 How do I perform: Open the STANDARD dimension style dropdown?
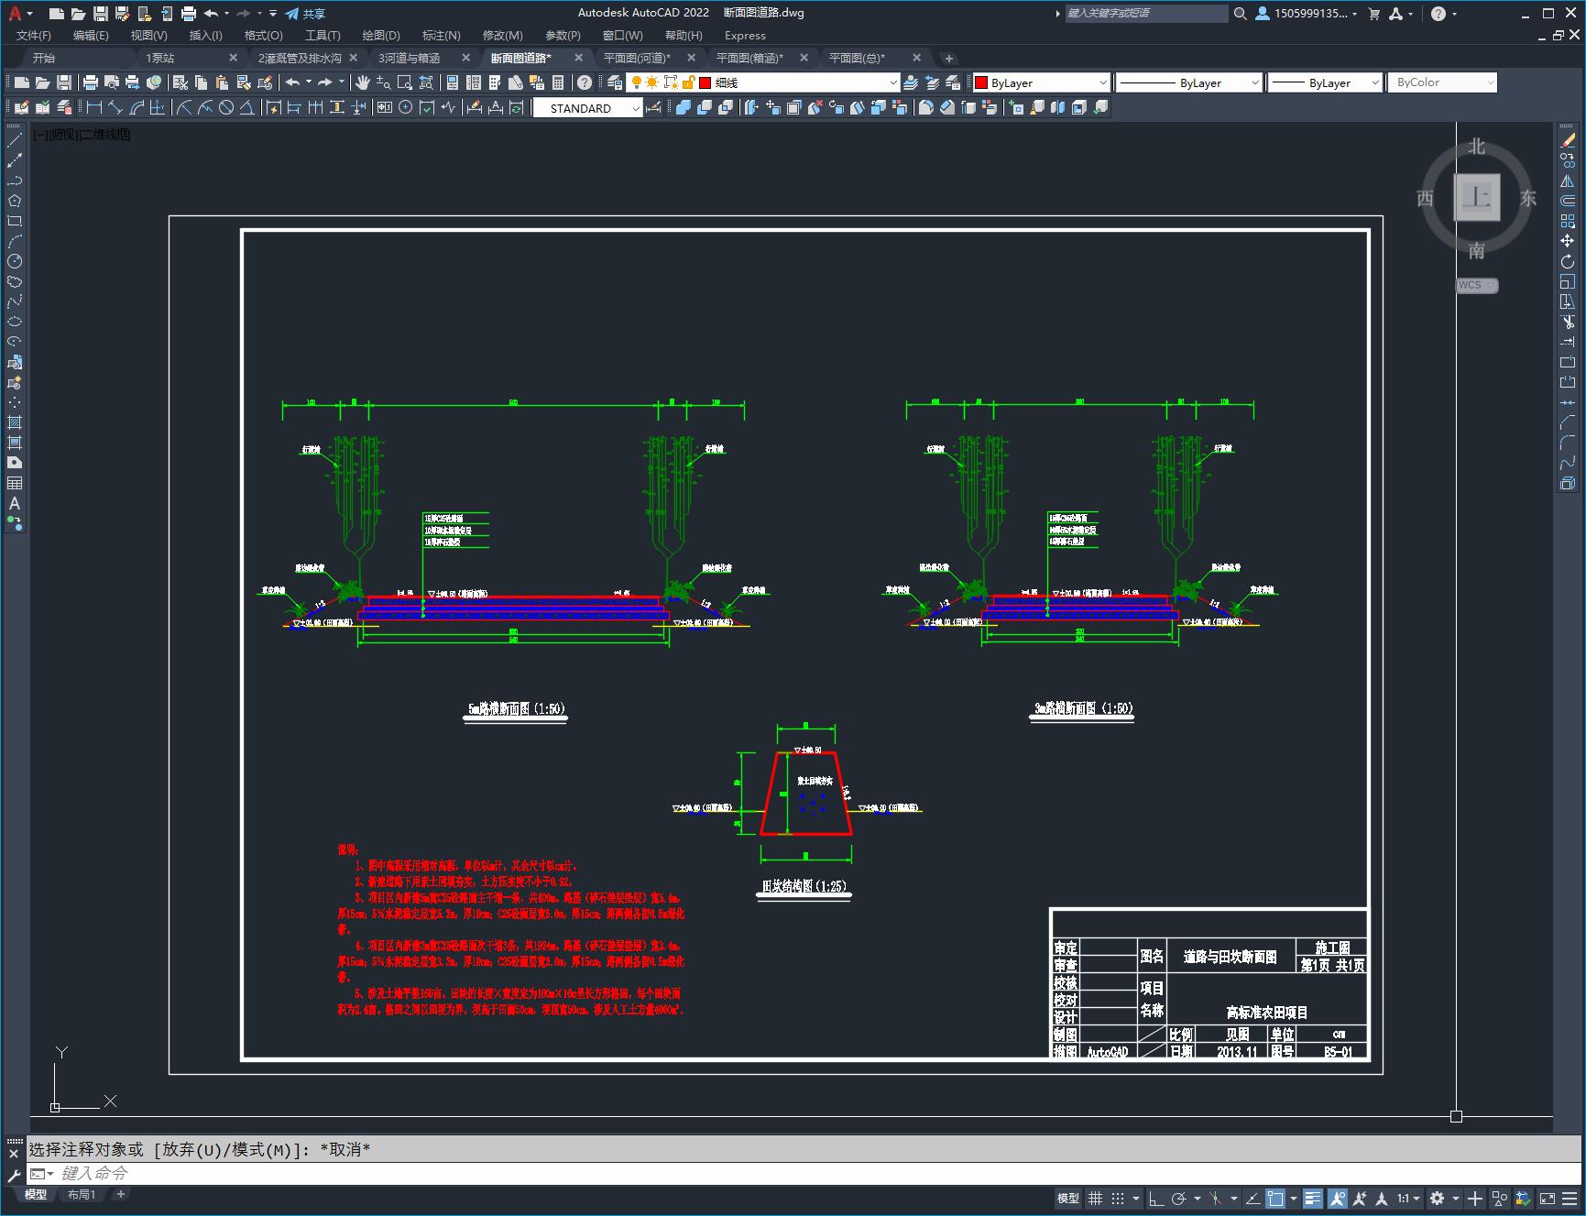click(587, 108)
